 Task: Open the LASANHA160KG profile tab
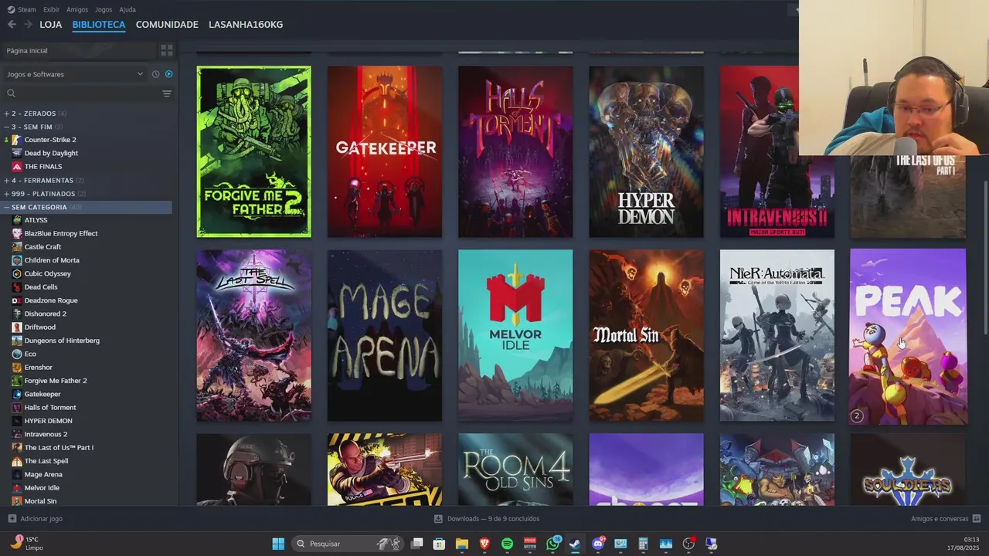246,25
